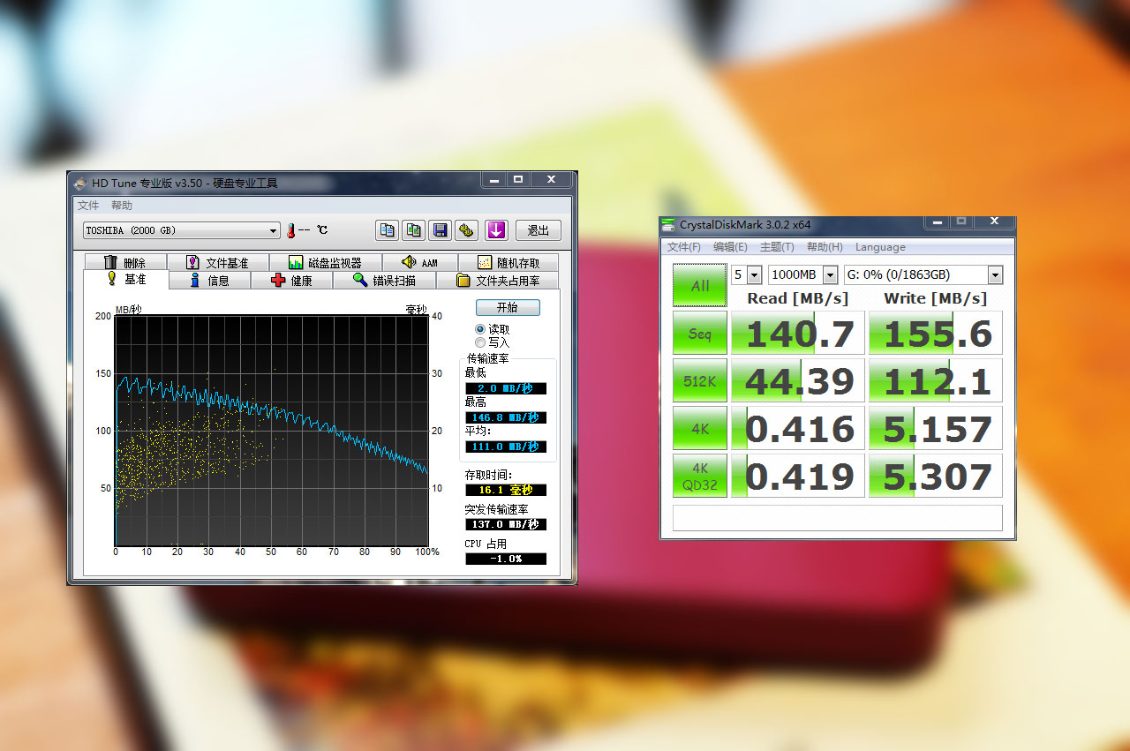
Task: Click the 4K QD32 write result 5.307
Action: click(936, 477)
